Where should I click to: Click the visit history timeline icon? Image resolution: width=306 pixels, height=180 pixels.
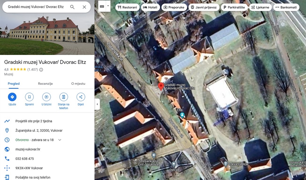click(7, 121)
